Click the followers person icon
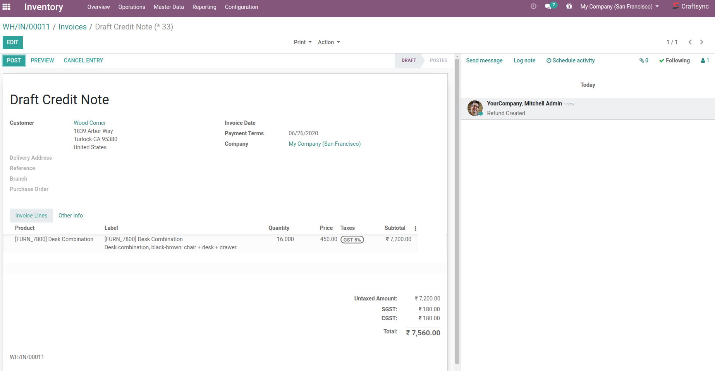This screenshot has width=715, height=371. coord(705,60)
